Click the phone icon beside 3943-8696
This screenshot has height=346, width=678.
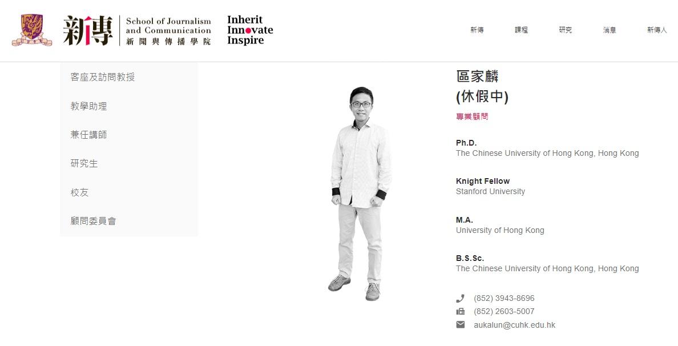click(460, 299)
